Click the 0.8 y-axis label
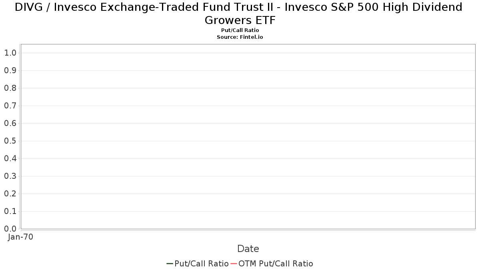Screen dimensions: 480x270 [10, 88]
